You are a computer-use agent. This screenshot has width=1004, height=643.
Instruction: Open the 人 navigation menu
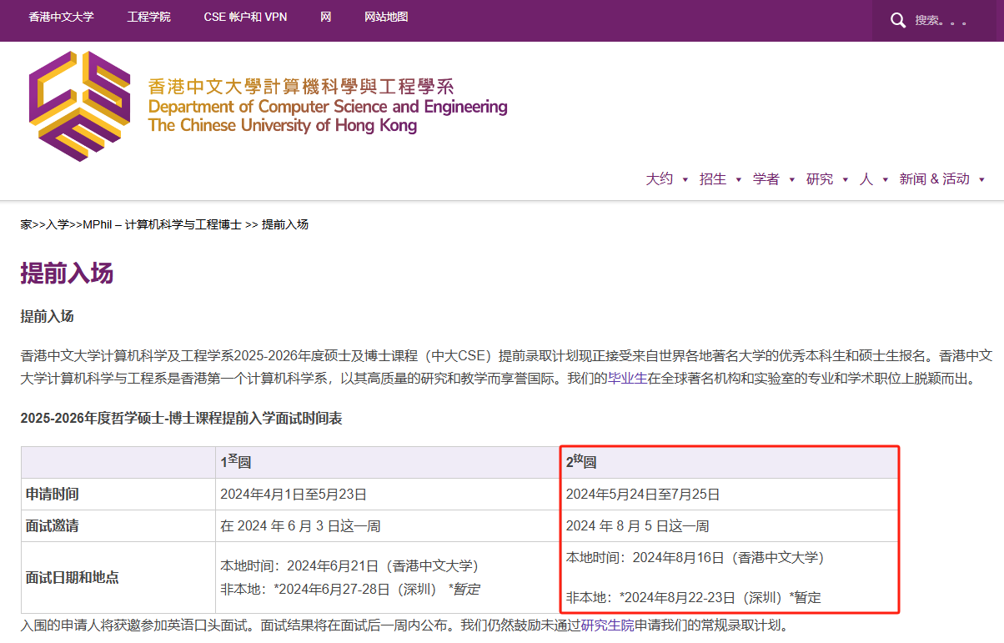[x=866, y=178]
